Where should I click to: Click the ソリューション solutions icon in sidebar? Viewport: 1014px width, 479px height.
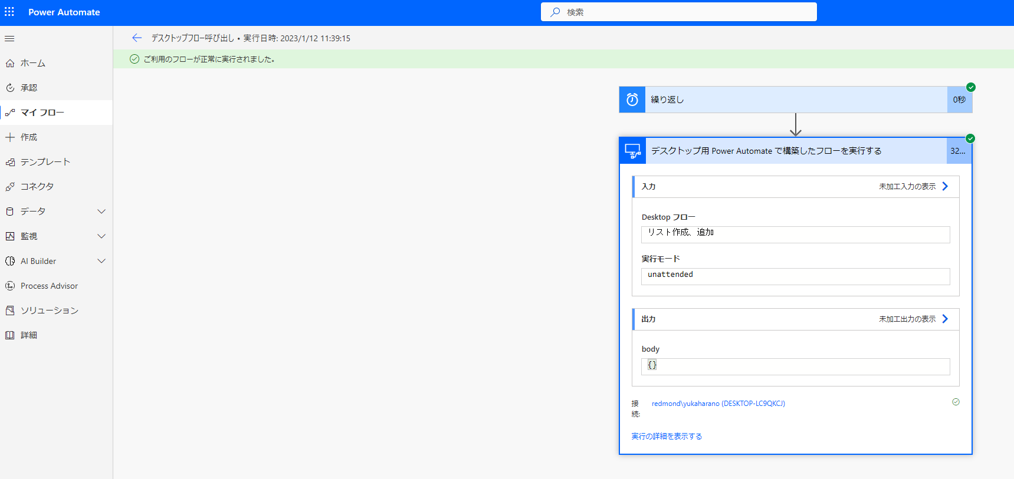(10, 310)
